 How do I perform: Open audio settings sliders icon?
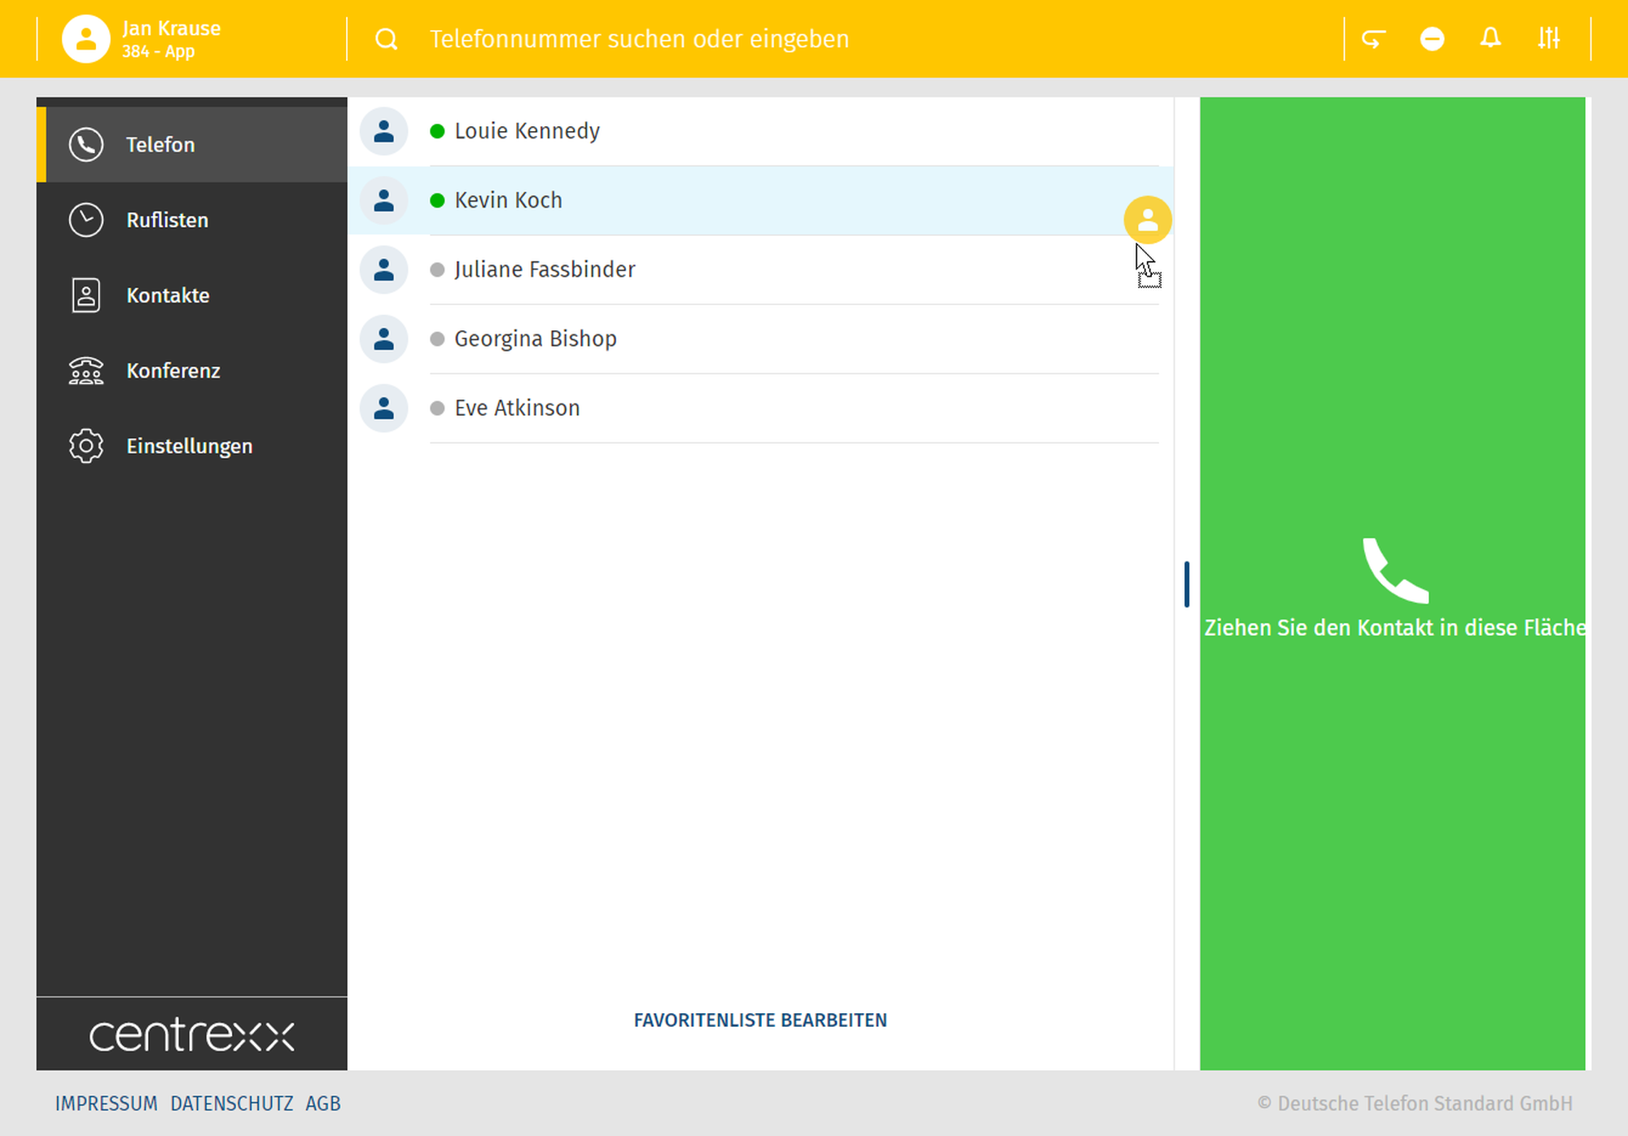click(x=1548, y=38)
